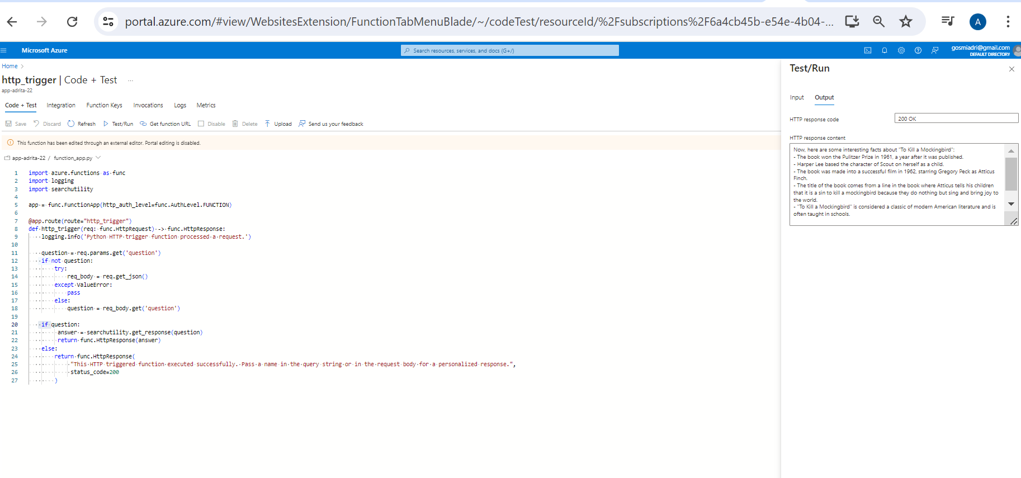
Task: Refresh the function code view
Action: pyautogui.click(x=82, y=124)
